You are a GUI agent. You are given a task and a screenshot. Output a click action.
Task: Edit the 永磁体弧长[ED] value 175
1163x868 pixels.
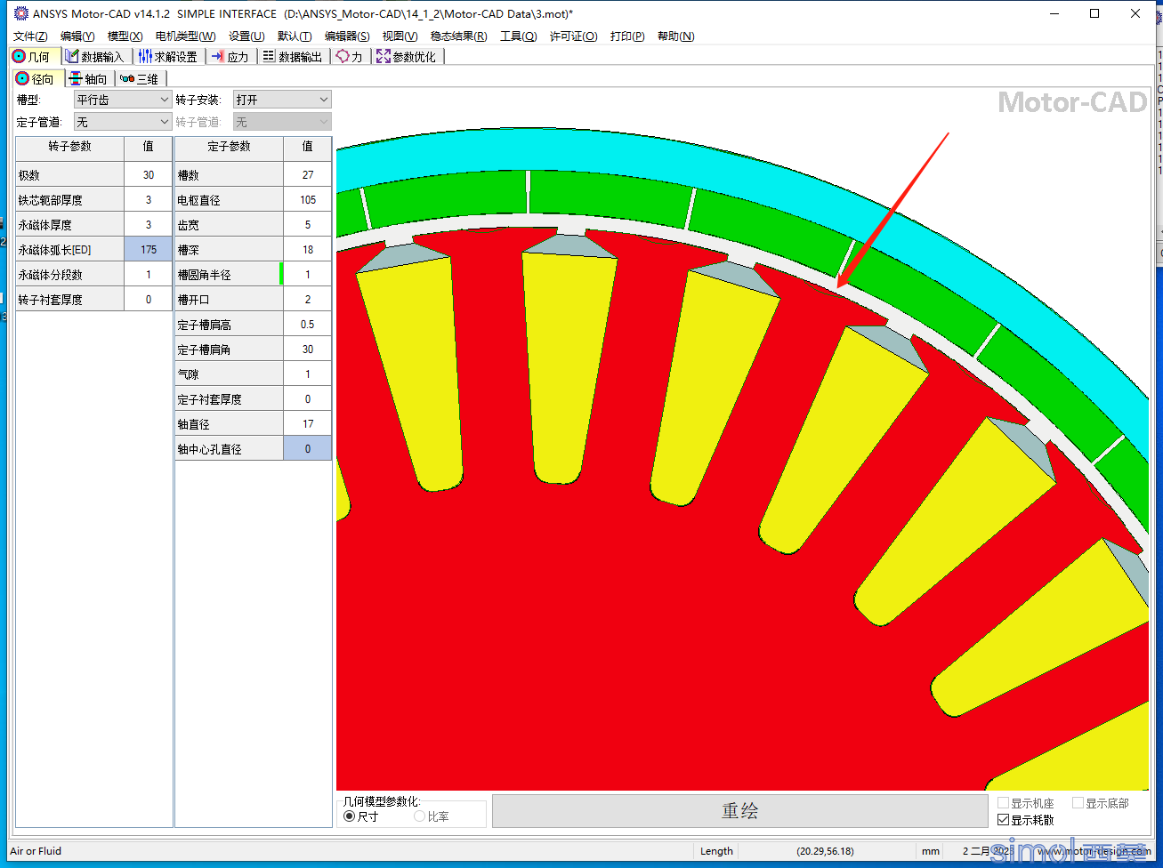[x=149, y=250]
